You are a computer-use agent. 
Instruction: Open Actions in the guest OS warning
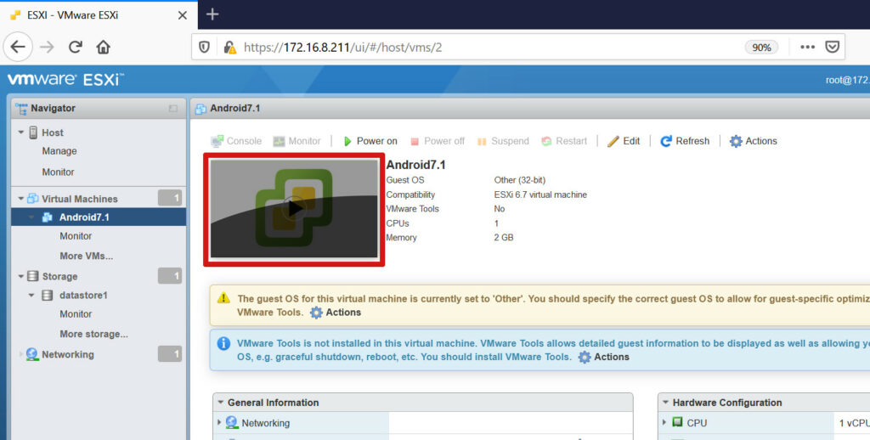tap(336, 313)
